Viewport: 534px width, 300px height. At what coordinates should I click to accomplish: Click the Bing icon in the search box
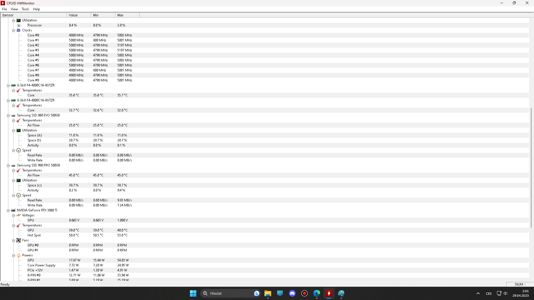pos(256,293)
